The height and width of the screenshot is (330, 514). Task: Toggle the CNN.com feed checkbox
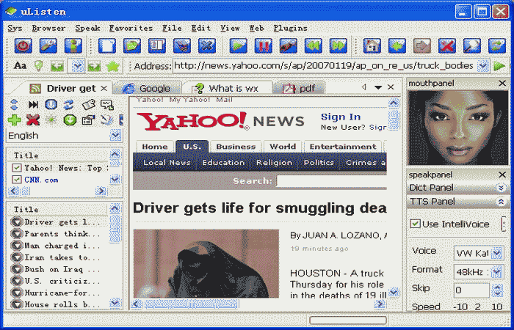[17, 179]
